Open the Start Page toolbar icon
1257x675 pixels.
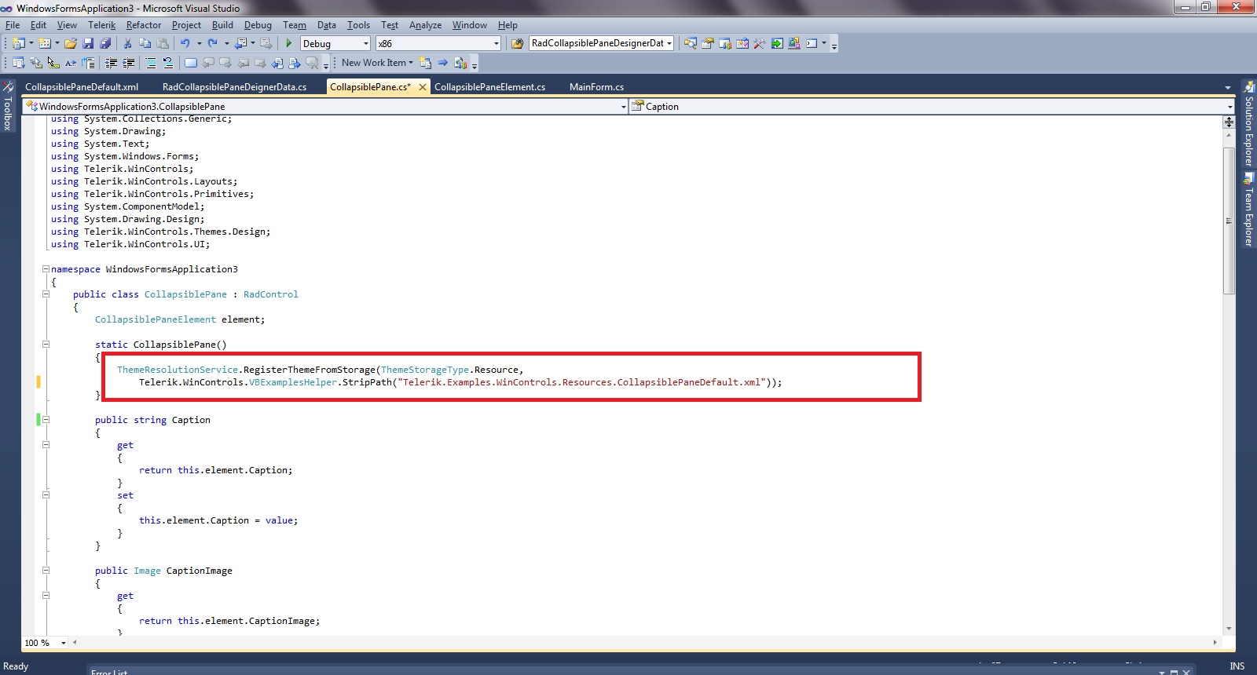tap(777, 43)
